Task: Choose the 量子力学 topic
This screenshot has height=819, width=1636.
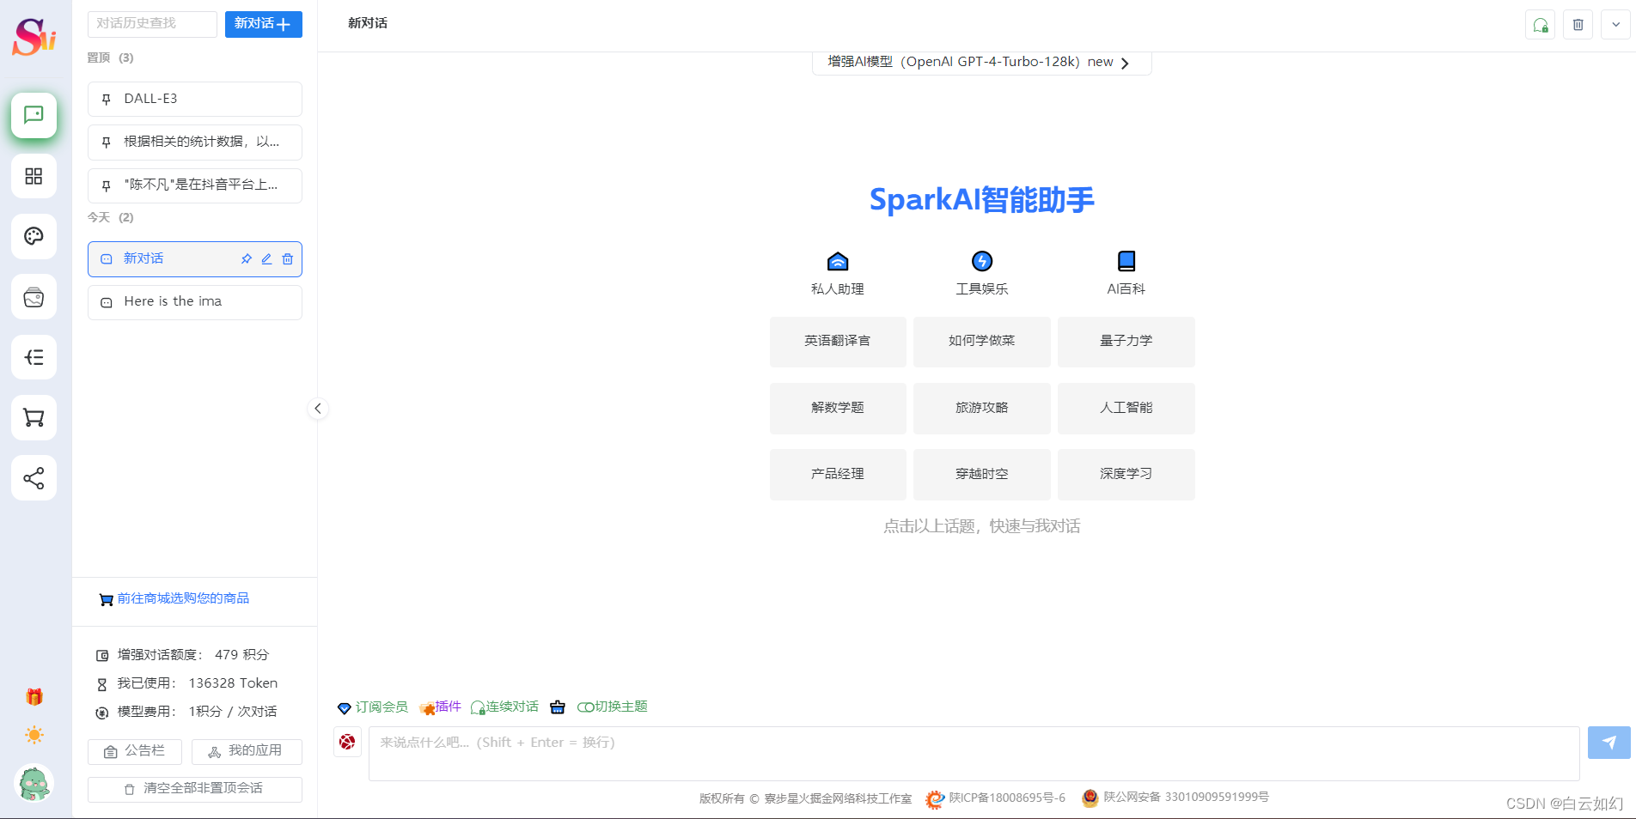Action: click(1126, 342)
